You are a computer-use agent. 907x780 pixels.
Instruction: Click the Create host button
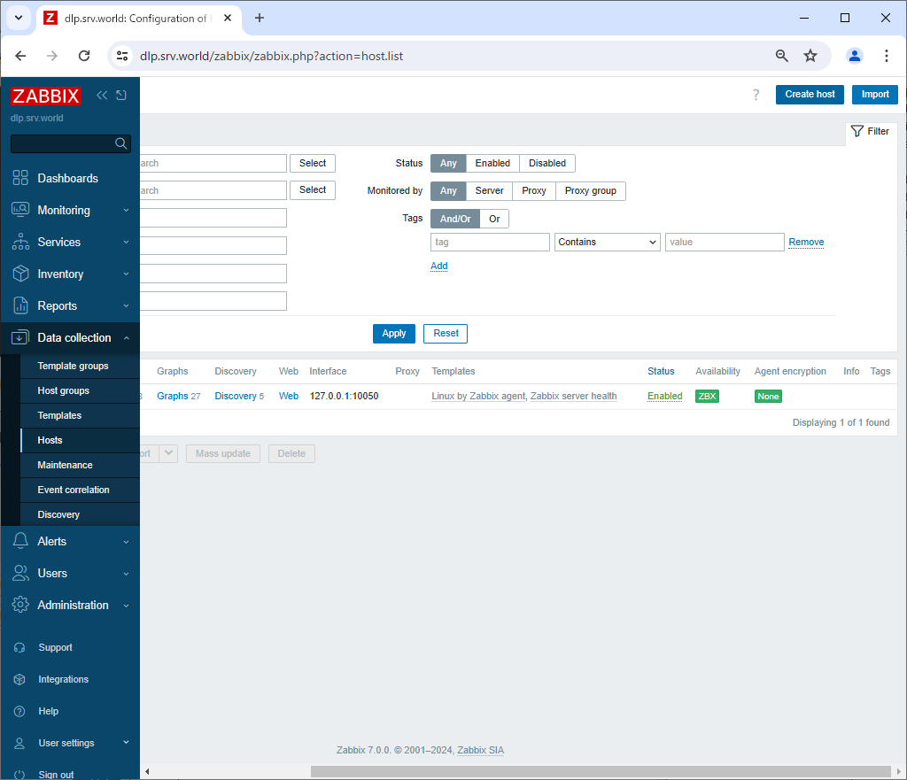[x=810, y=94]
